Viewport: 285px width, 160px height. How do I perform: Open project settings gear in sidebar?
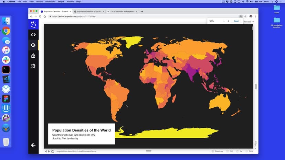click(x=33, y=66)
